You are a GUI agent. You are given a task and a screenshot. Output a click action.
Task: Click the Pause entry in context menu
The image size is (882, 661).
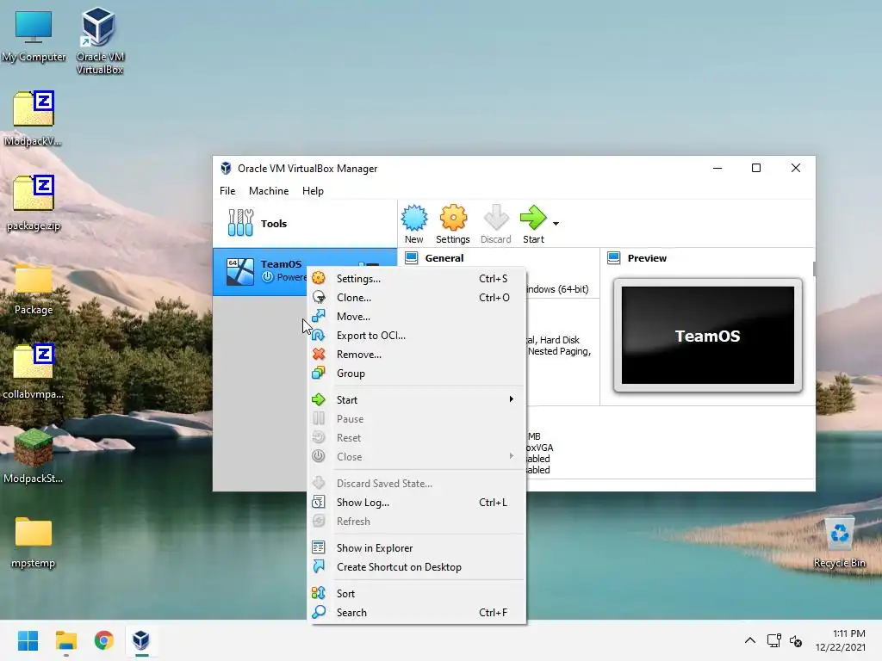[417, 419]
